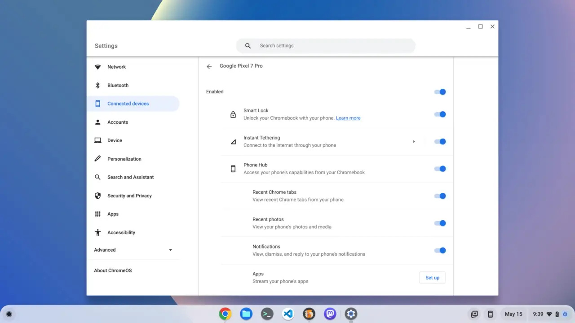575x323 pixels.
Task: Open the Mastodon app from the shelf
Action: tap(330, 314)
